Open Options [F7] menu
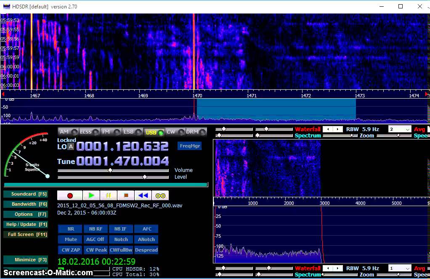Viewport: 430px width, 279px height. click(x=26, y=214)
